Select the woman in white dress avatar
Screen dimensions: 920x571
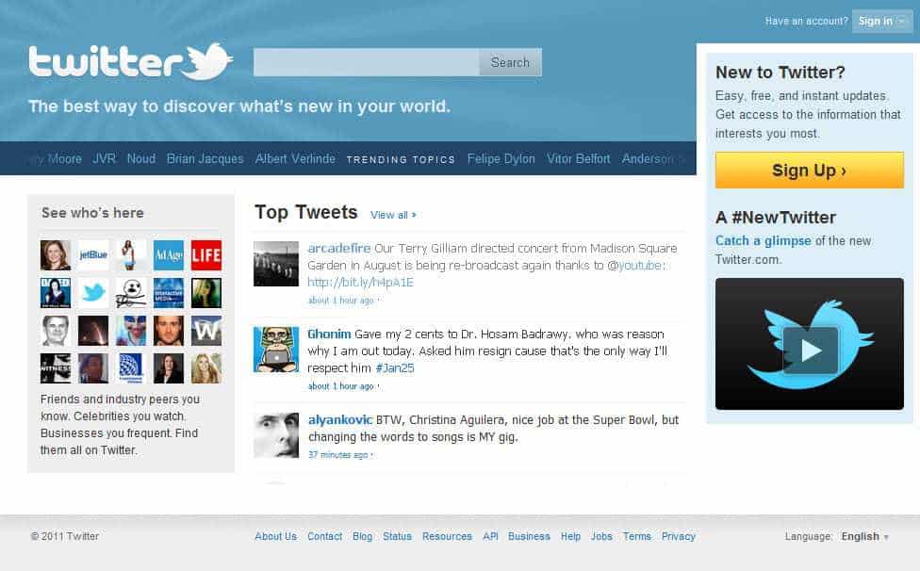[x=131, y=255]
